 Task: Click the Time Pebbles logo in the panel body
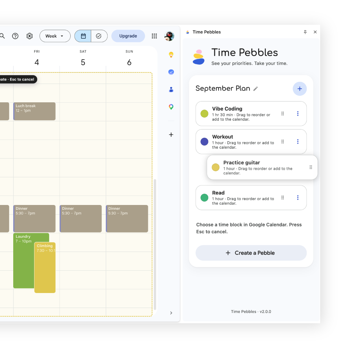(199, 57)
